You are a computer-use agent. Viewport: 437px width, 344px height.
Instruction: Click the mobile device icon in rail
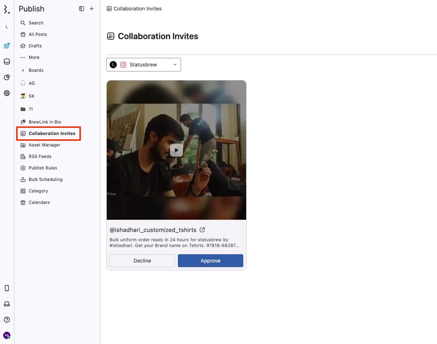point(7,288)
